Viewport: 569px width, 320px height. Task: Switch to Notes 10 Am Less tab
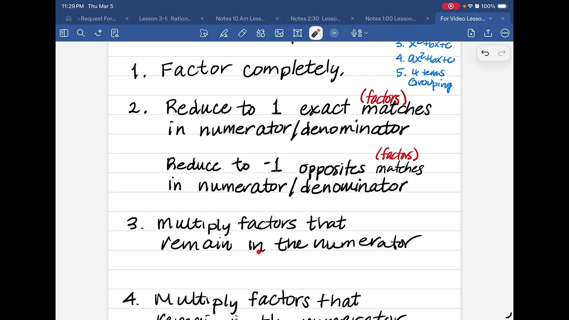tap(240, 19)
